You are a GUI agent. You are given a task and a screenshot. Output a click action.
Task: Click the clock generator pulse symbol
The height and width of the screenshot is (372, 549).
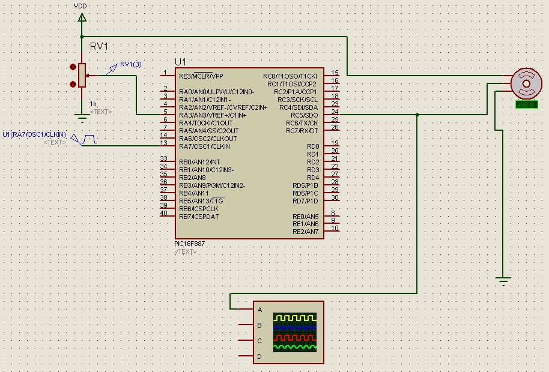[87, 139]
